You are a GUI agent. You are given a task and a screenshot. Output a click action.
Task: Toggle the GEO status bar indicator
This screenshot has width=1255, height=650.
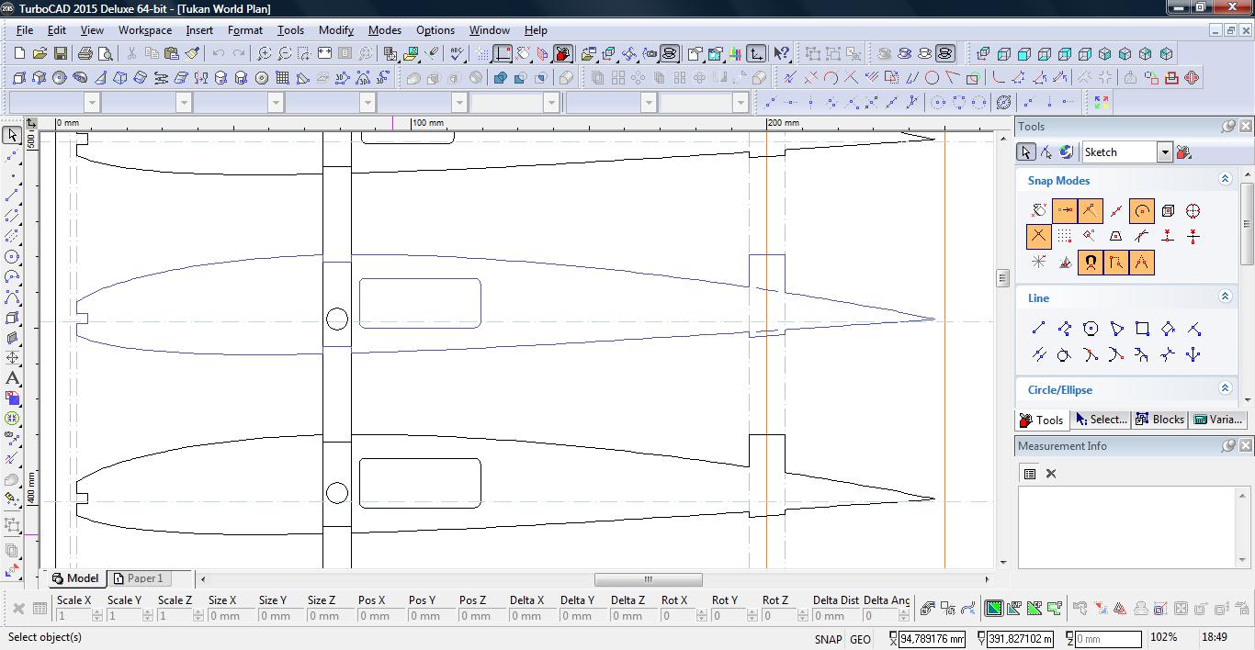tap(860, 639)
